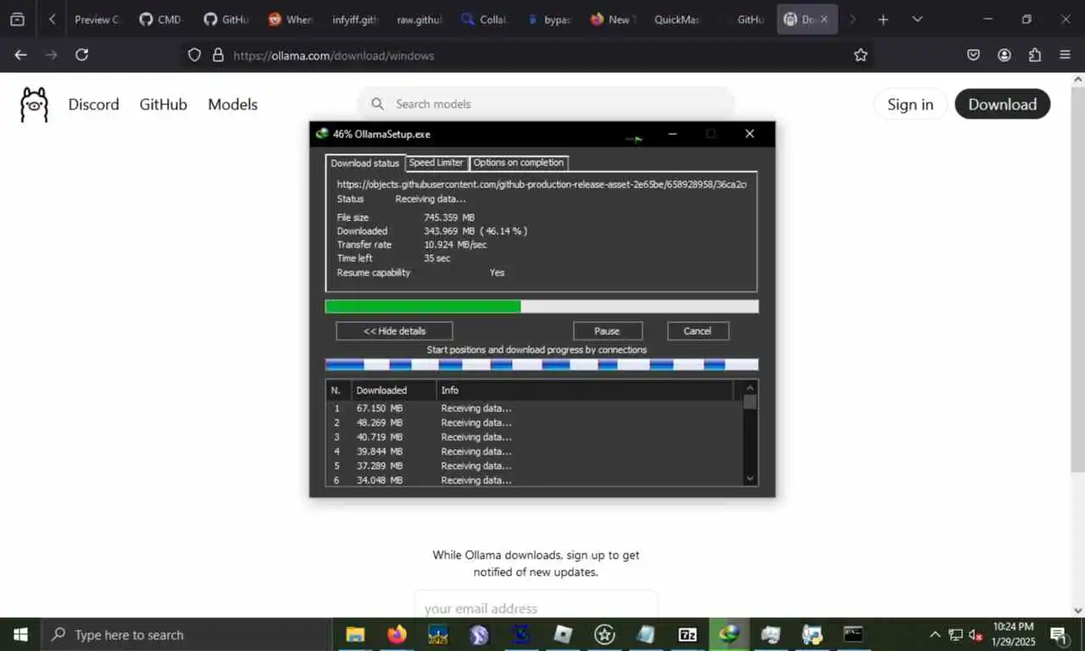Open the GitHub link in Ollama header
The height and width of the screenshot is (651, 1085).
tap(163, 104)
